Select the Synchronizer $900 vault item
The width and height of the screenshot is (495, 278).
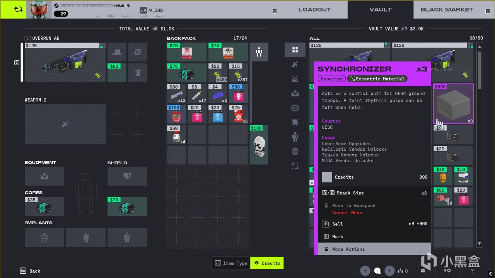(453, 104)
